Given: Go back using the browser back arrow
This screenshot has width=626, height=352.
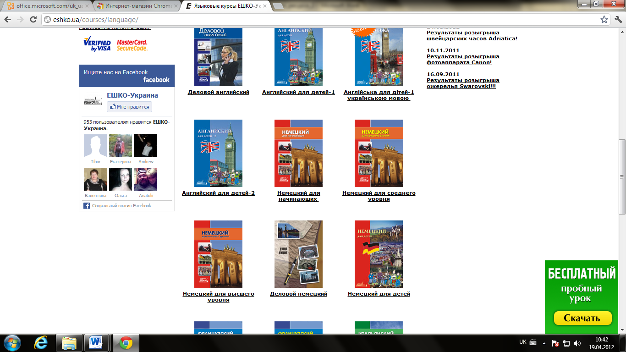Looking at the screenshot, I should (8, 20).
